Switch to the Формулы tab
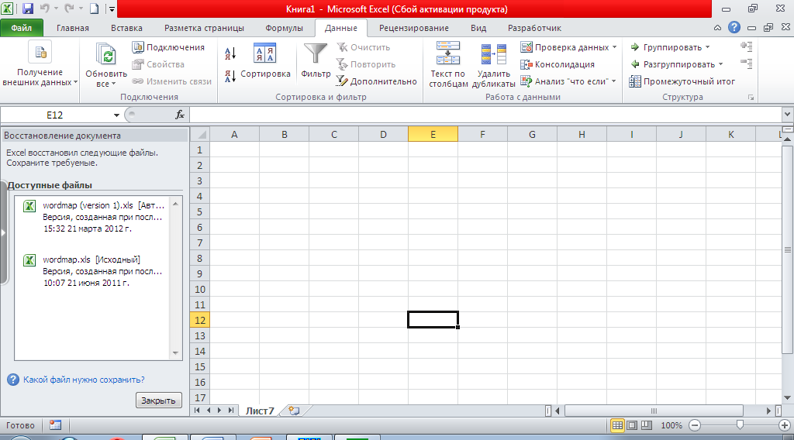 click(284, 28)
